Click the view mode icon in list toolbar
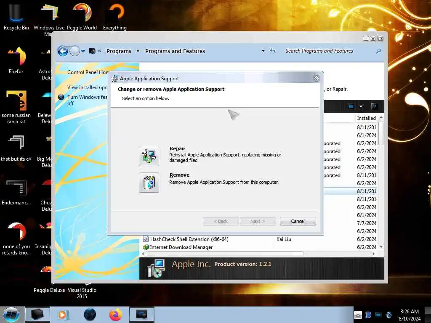Screen dimensions: 431x323 coord(351,106)
